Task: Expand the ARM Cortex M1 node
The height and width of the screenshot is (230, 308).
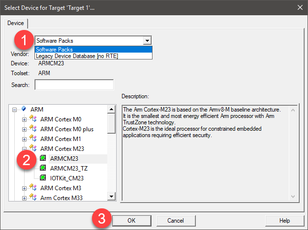Action: point(24,139)
